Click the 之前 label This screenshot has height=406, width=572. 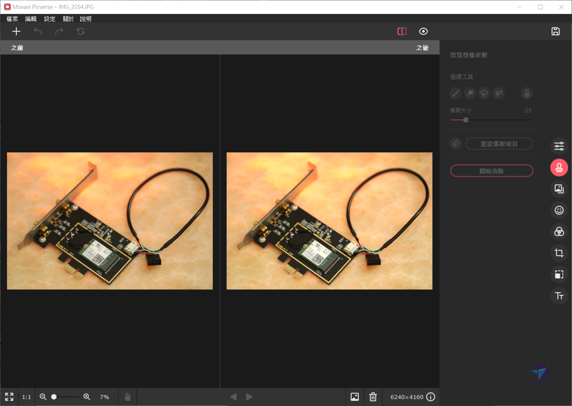17,48
